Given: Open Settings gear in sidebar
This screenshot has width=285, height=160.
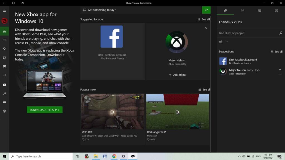Looking at the screenshot, I should pos(4,111).
